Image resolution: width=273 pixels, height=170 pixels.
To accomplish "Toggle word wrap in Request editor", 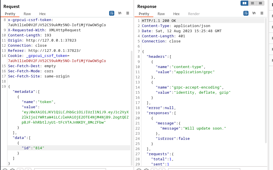I will click(x=112, y=13).
